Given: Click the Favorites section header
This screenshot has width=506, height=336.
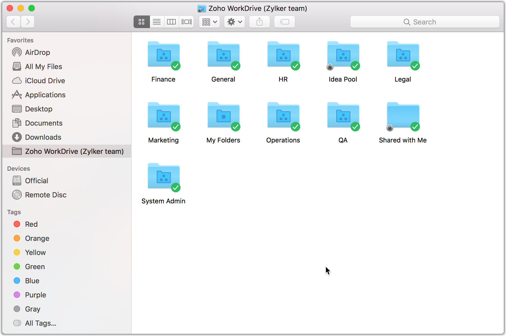Looking at the screenshot, I should [20, 40].
